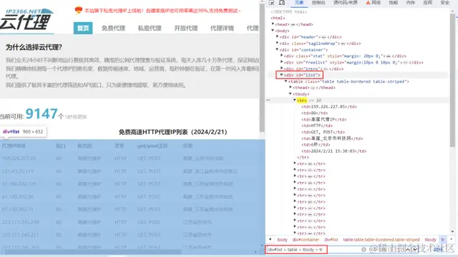This screenshot has height=257, width=458.
Task: Select the td node 159.226.227.85
Action: [329, 106]
